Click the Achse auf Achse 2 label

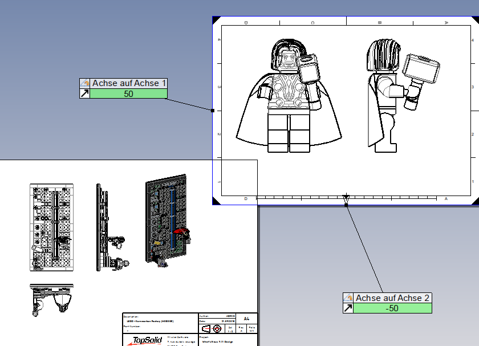click(x=392, y=298)
